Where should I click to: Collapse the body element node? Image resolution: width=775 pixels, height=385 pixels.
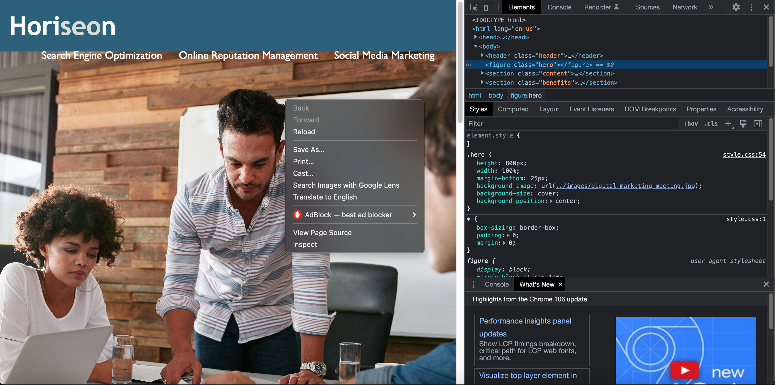pos(476,46)
